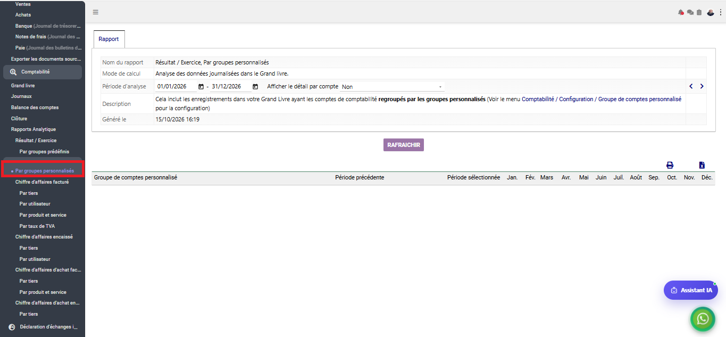Open the chat messages icon

[690, 12]
